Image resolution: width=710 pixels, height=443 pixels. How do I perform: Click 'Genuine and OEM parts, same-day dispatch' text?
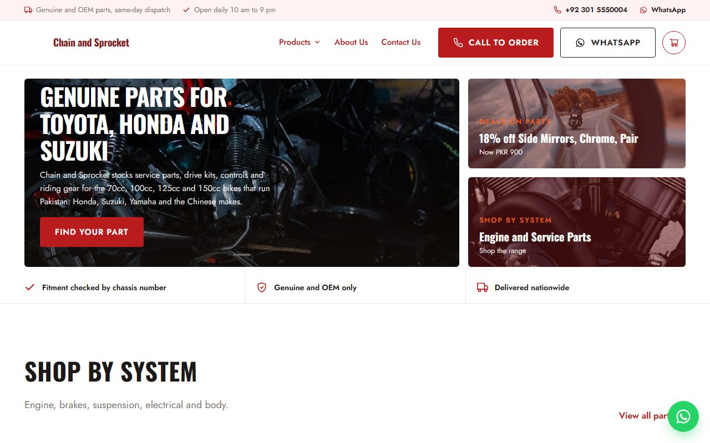coord(103,10)
